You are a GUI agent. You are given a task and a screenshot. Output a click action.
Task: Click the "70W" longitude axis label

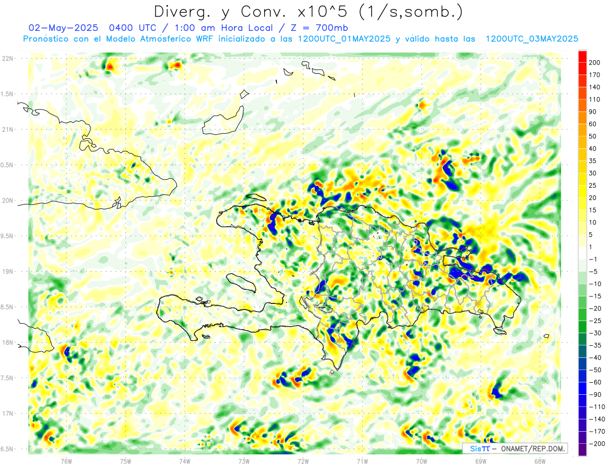tap(422, 461)
